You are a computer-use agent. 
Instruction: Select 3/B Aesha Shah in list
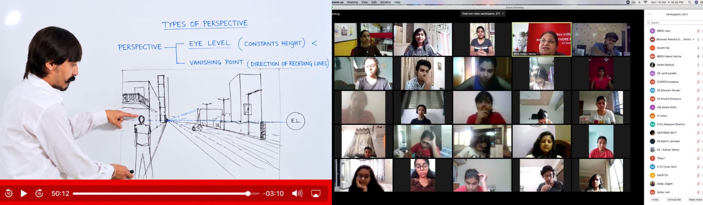(674, 107)
